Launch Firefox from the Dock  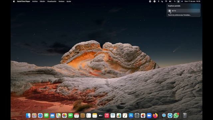[155, 116]
